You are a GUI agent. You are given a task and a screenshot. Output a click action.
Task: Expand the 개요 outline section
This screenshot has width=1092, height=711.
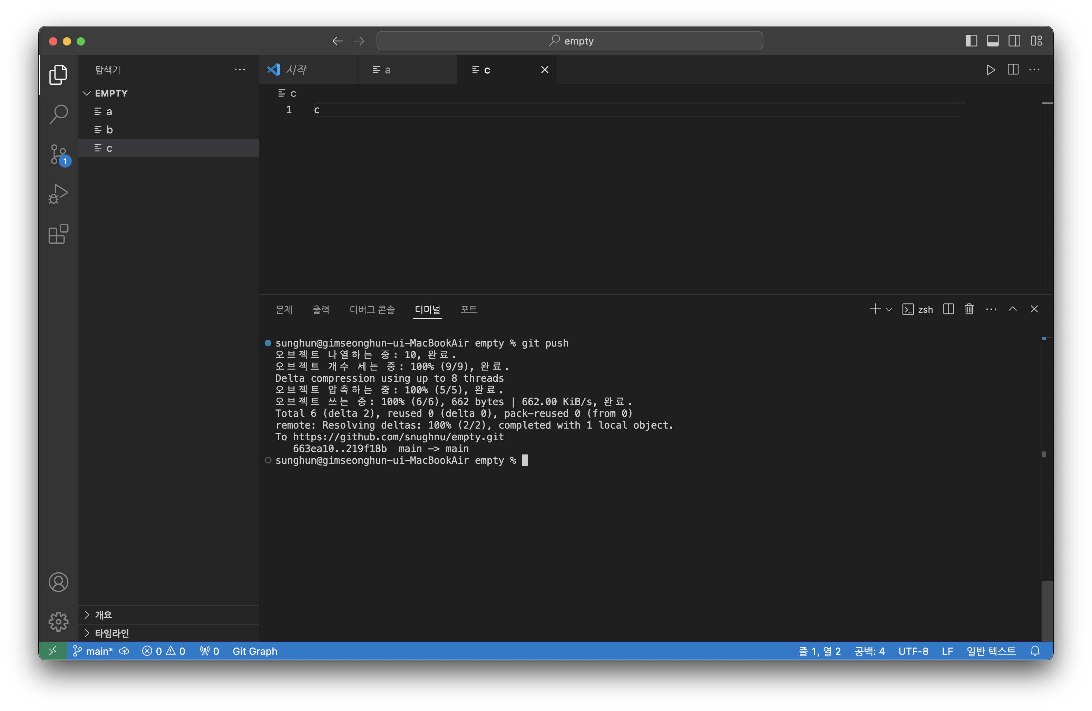point(87,615)
